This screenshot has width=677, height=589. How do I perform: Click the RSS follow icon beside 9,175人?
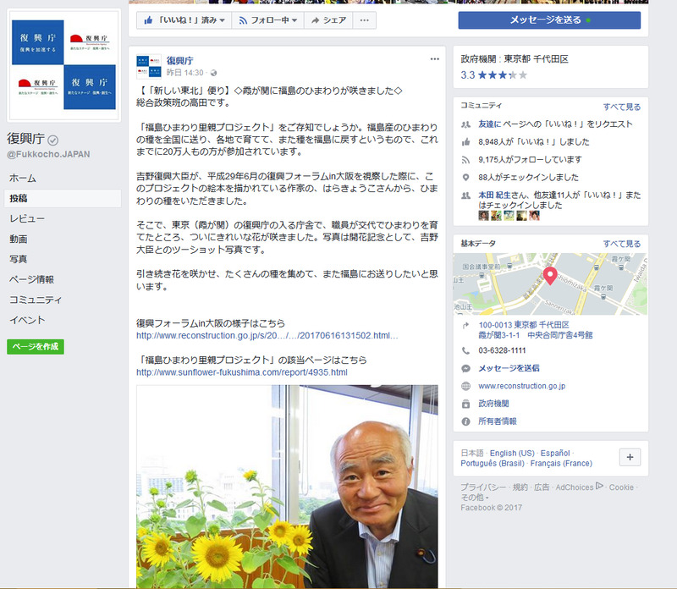click(465, 160)
